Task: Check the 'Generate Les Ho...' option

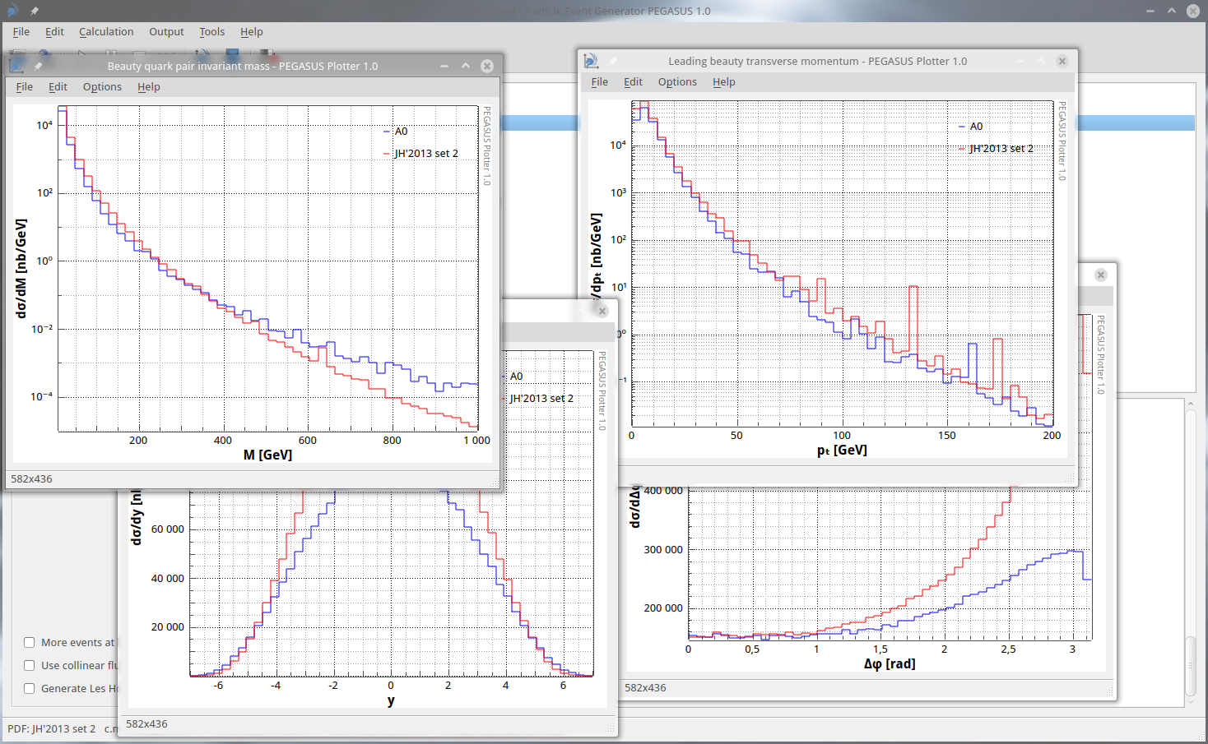Action: point(30,689)
